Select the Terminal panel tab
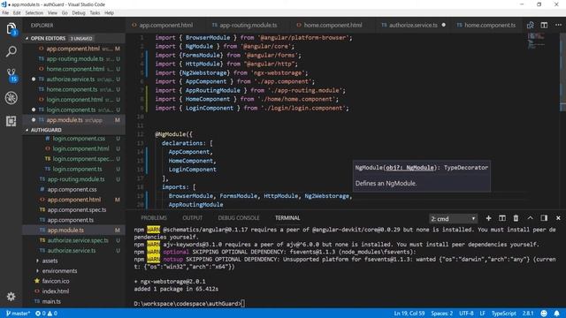The height and width of the screenshot is (318, 566). [287, 218]
